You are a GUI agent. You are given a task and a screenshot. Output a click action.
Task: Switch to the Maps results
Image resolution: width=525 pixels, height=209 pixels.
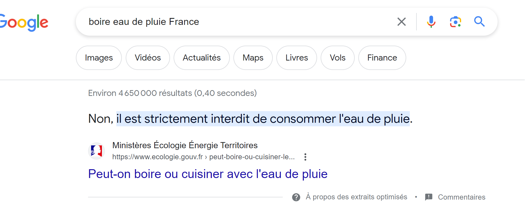(x=253, y=58)
